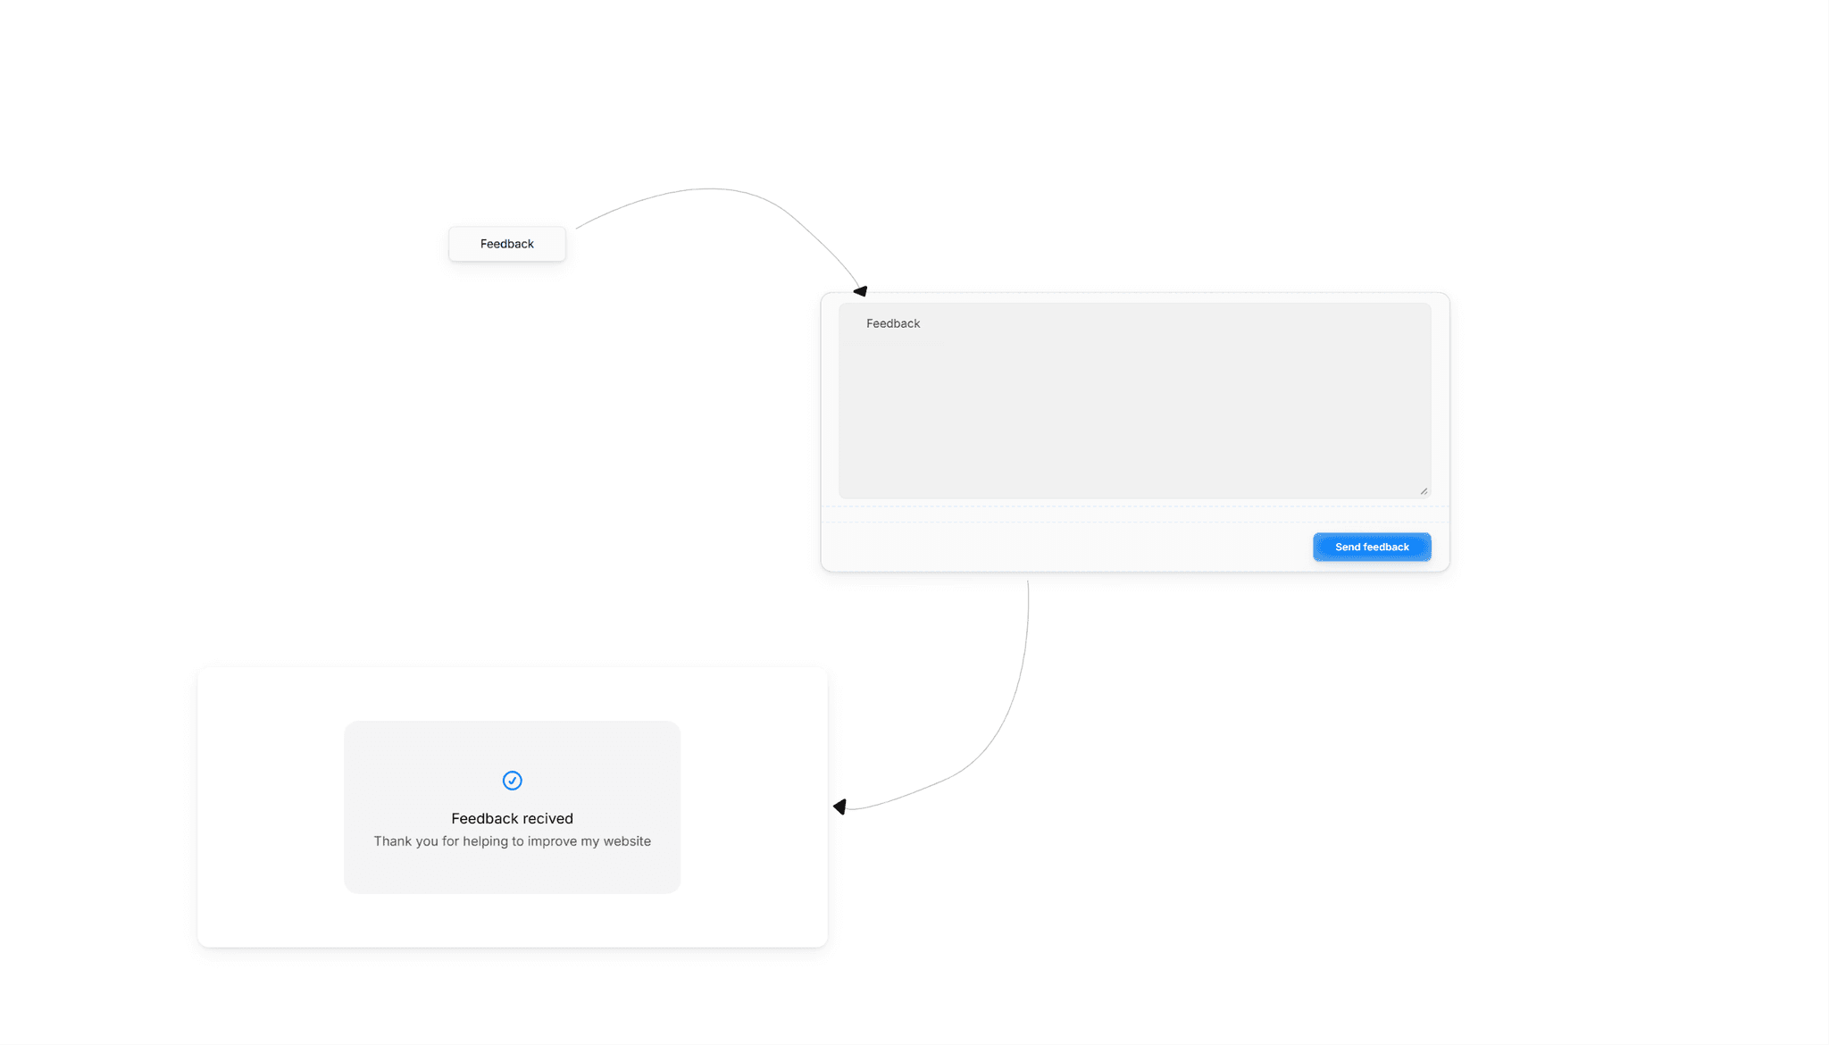Click the Send feedback button

pyautogui.click(x=1372, y=547)
